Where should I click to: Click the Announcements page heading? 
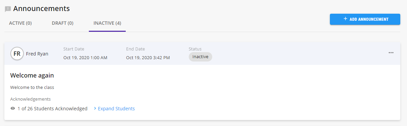pos(42,9)
